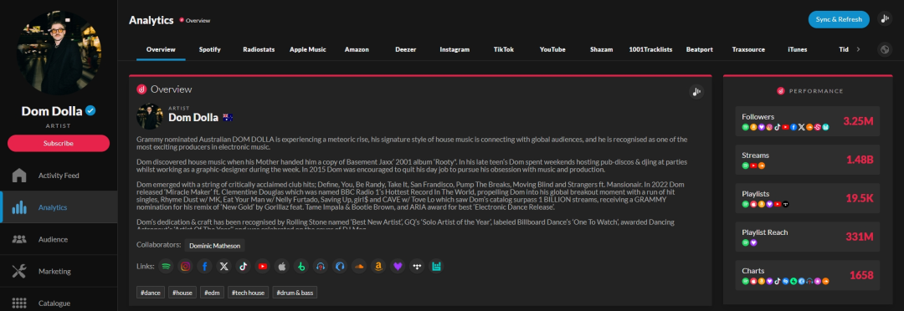The image size is (904, 311).
Task: Switch to the 1001Tracklists tab
Action: click(650, 49)
